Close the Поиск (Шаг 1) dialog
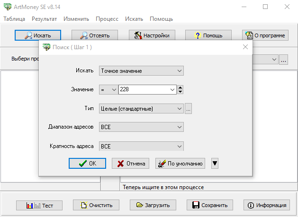 click(245, 47)
